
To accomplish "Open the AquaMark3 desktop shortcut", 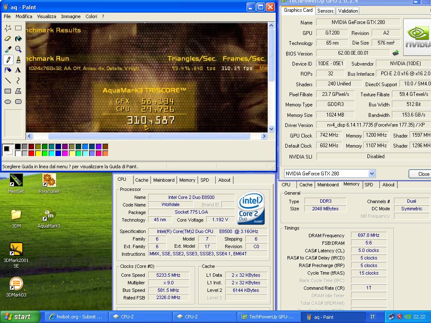I will click(49, 219).
